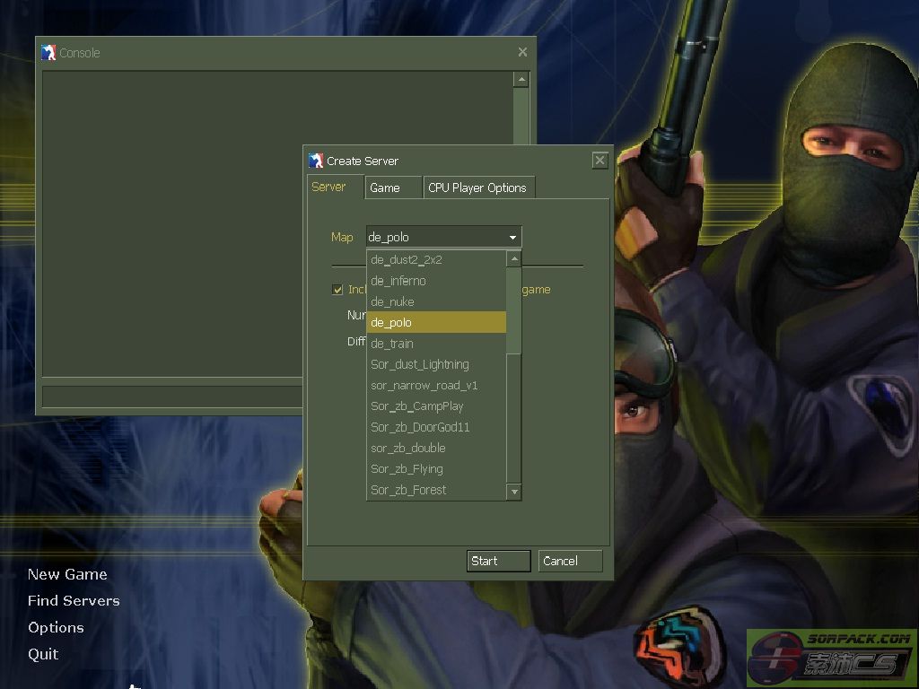
Task: Click the Counter-Strike icon in Console title
Action: pyautogui.click(x=48, y=52)
